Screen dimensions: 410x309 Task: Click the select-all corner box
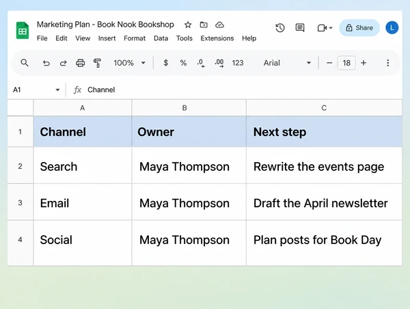pyautogui.click(x=20, y=107)
